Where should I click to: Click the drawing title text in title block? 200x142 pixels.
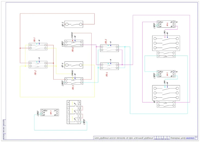(123, 138)
